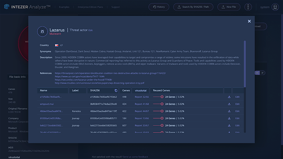
Task: Upload via the New File button
Action: pos(229,7)
